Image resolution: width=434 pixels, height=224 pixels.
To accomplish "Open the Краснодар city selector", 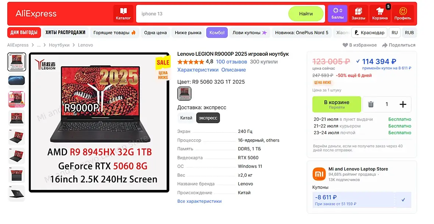I will (369, 33).
